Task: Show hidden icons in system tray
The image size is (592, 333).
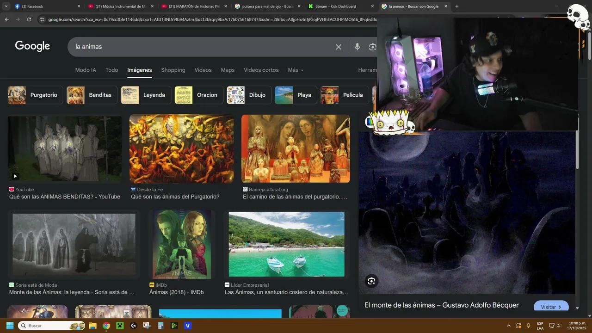Action: pyautogui.click(x=509, y=326)
